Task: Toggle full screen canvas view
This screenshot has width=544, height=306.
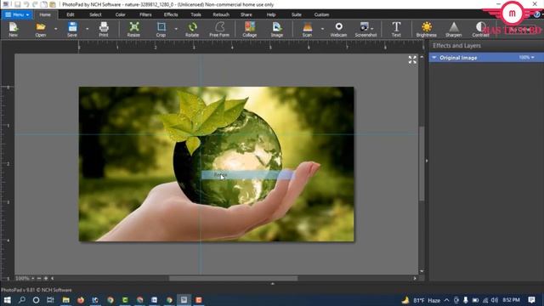Action: pyautogui.click(x=412, y=59)
